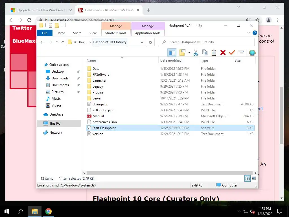Go up one folder level arrow
Image resolution: width=289 pixels, height=217 pixels.
(63, 42)
